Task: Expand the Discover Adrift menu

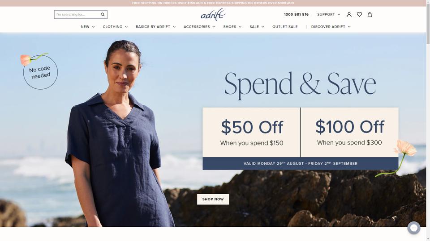Action: (x=331, y=27)
